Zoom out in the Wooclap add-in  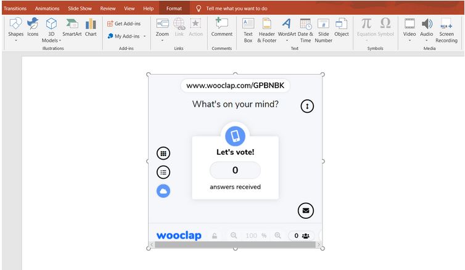point(234,235)
